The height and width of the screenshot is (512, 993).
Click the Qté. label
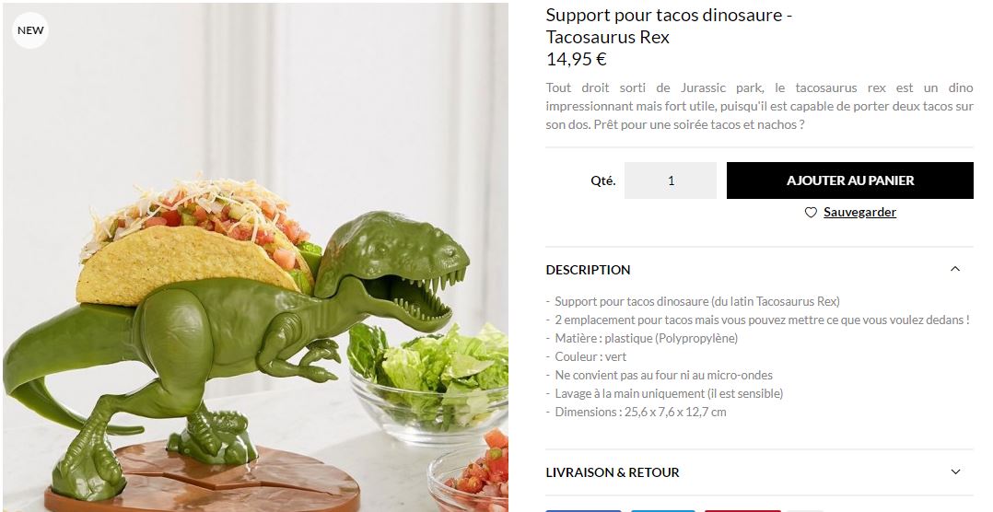pyautogui.click(x=602, y=181)
